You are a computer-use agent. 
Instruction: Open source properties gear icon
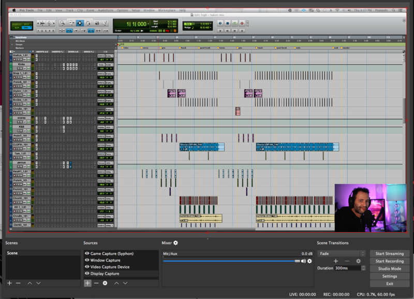tap(105, 283)
